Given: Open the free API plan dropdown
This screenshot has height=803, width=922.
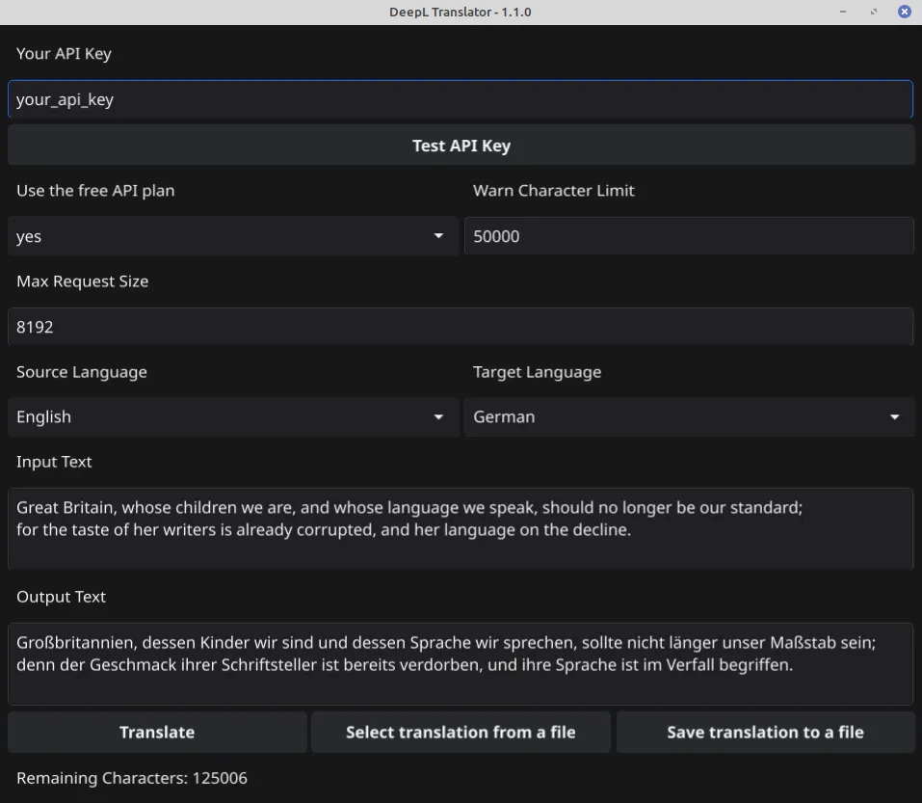Looking at the screenshot, I should (231, 235).
